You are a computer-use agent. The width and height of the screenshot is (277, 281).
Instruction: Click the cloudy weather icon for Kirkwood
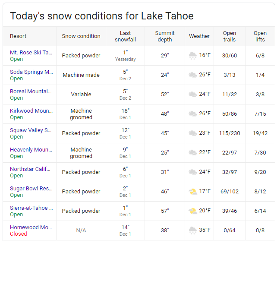coord(193,114)
